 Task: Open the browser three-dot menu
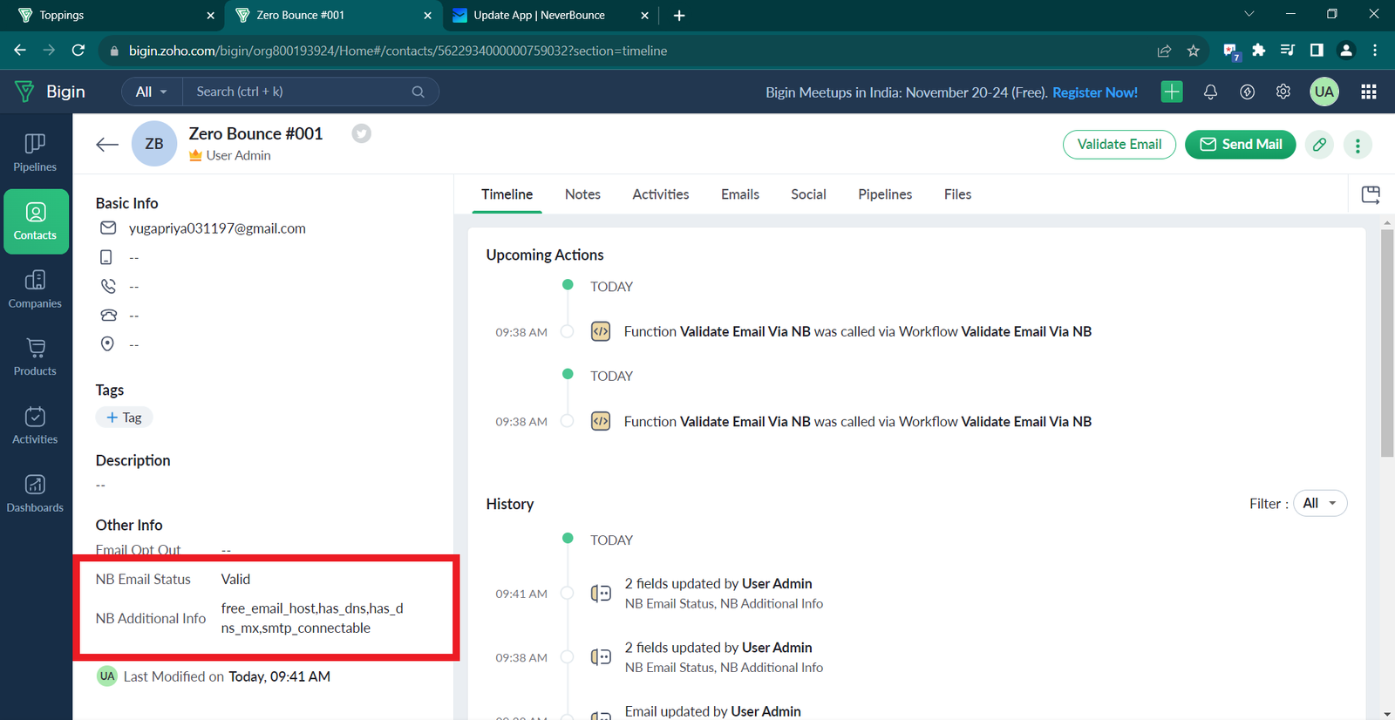(1375, 51)
